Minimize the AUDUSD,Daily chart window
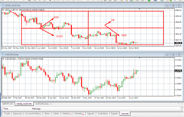This screenshot has width=184, height=117. pos(167,55)
